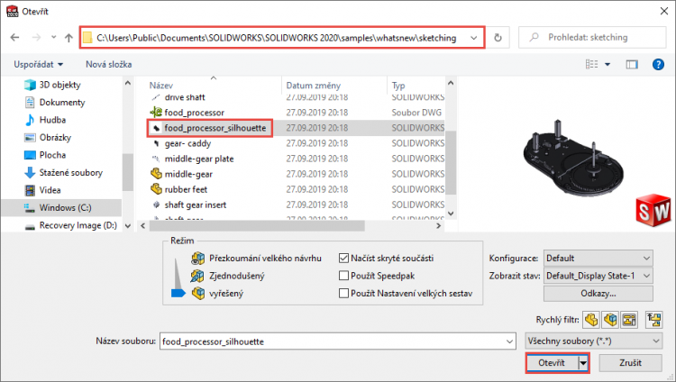
Task: Expand the address bar path history
Action: point(474,38)
